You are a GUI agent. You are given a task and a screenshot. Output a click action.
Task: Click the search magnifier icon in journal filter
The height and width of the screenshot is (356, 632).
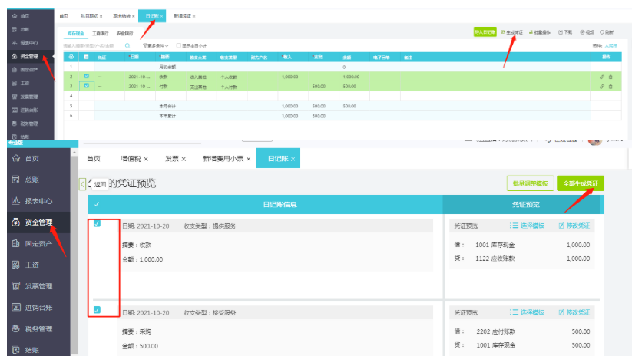[x=127, y=46]
